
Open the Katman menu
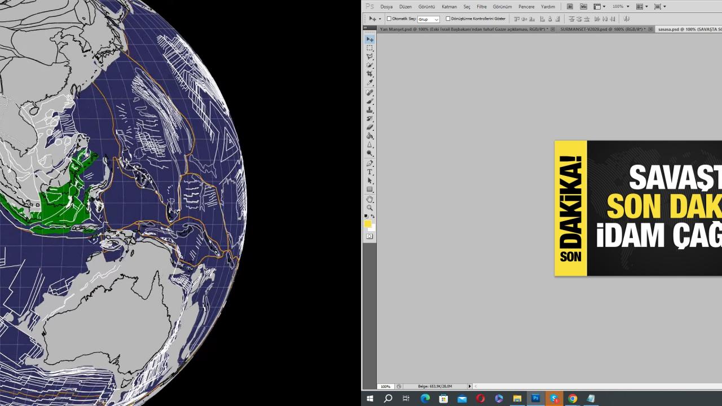click(x=450, y=7)
